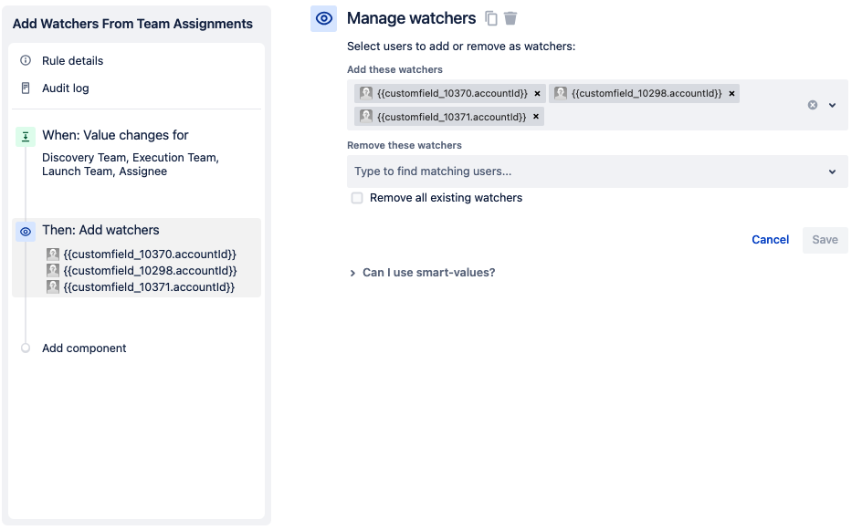The height and width of the screenshot is (530, 862).
Task: Delete Manage watchers using the trash icon
Action: pos(510,18)
